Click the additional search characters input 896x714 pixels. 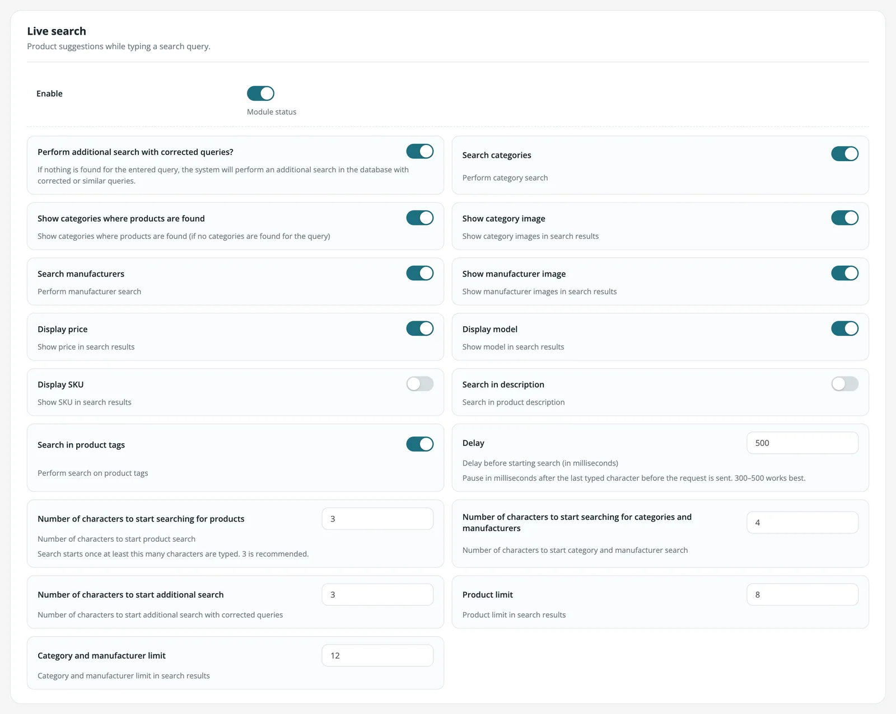[377, 595]
